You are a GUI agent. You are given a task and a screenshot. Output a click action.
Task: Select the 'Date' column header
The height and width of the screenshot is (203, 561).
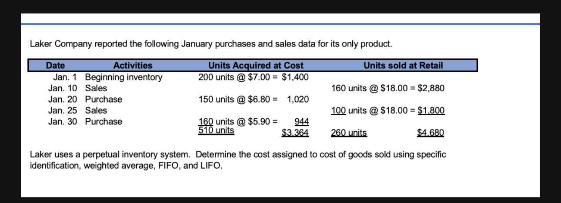56,66
